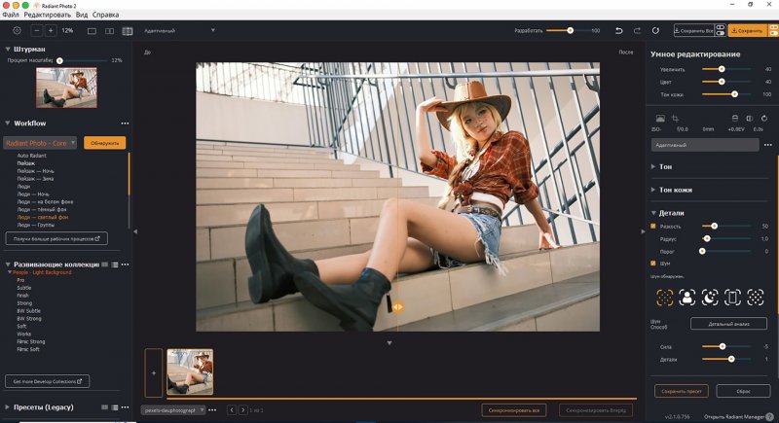Screen dimensions: 779x423
Task: Click the reset circular arrow in toolbar
Action: click(655, 31)
